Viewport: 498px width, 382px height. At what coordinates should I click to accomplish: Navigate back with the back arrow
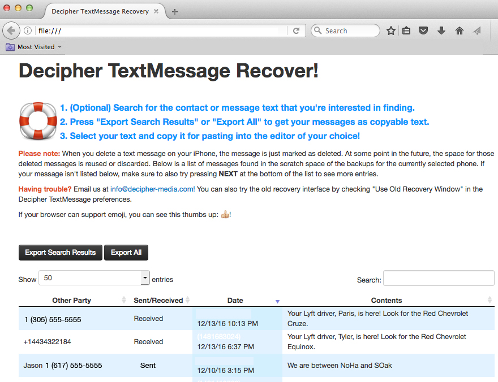point(11,31)
